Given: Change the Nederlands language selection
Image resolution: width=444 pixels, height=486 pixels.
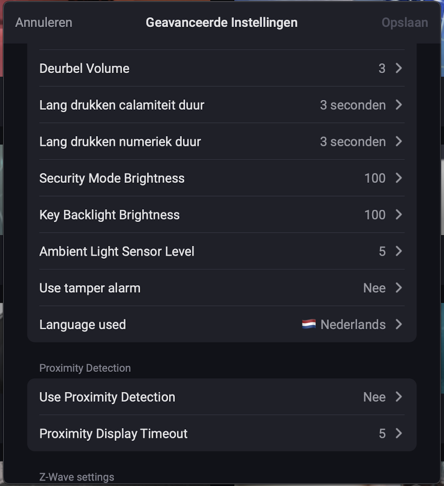Looking at the screenshot, I should (x=353, y=324).
